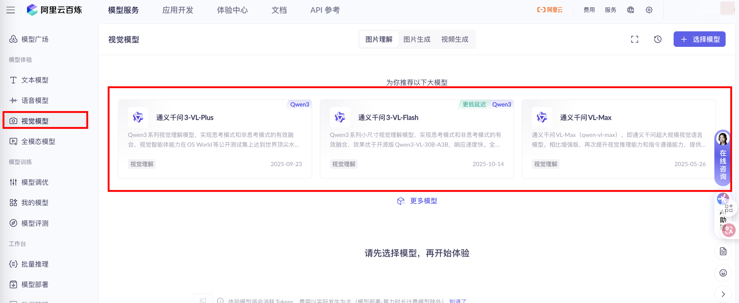Click the 模型部署 download icon
739x303 pixels.
tap(13, 284)
